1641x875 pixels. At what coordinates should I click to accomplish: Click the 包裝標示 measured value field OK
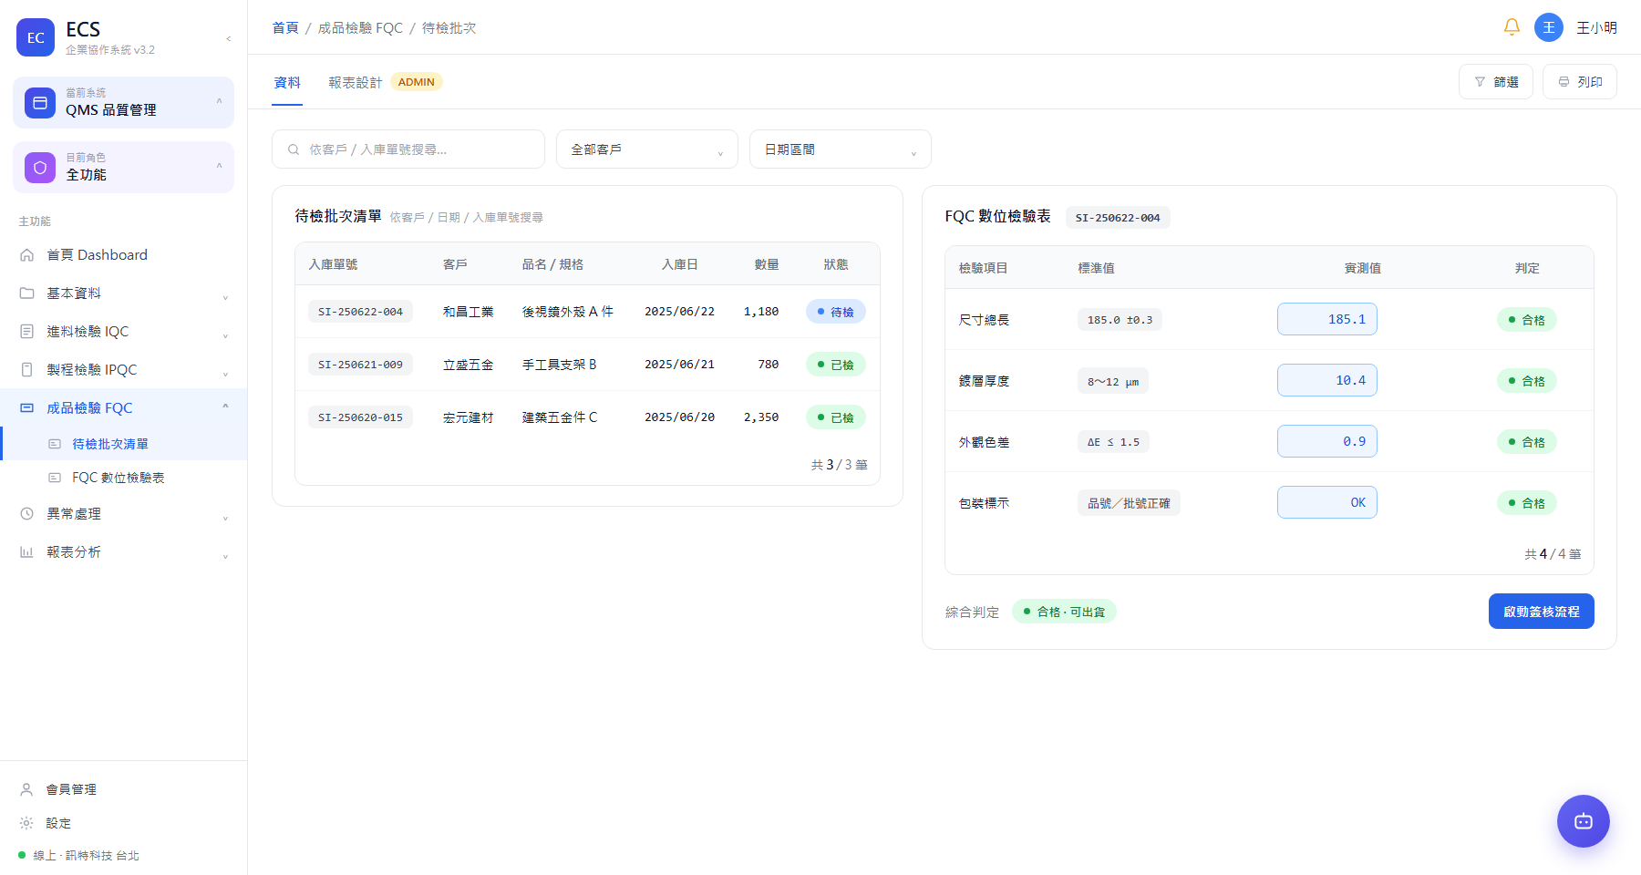tap(1327, 503)
